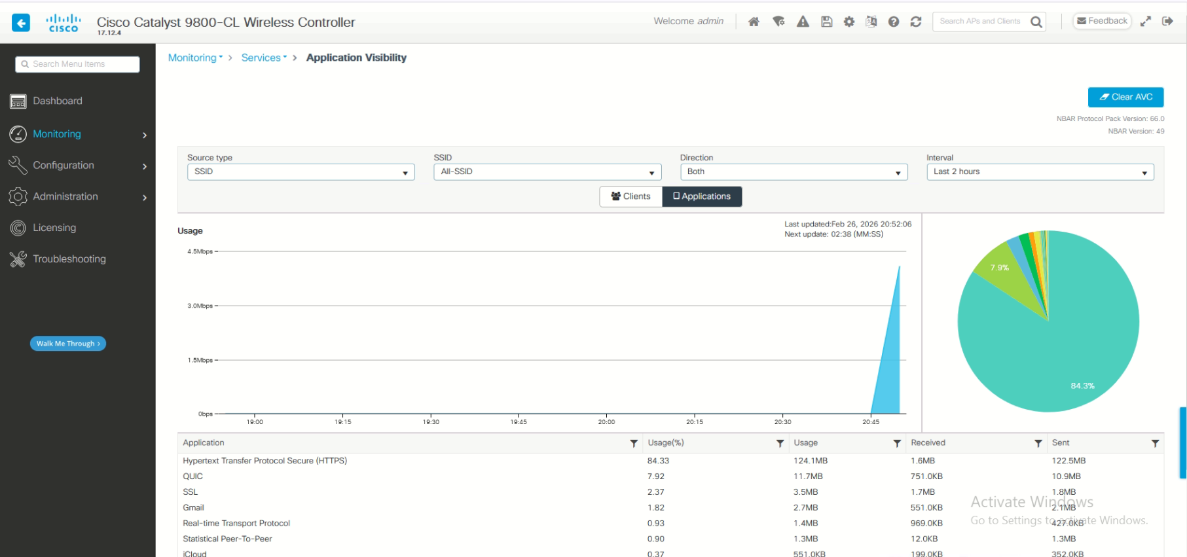Click the logout icon at top right

pyautogui.click(x=1167, y=21)
